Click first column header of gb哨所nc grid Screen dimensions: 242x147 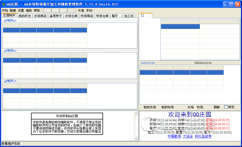click(x=11, y=25)
